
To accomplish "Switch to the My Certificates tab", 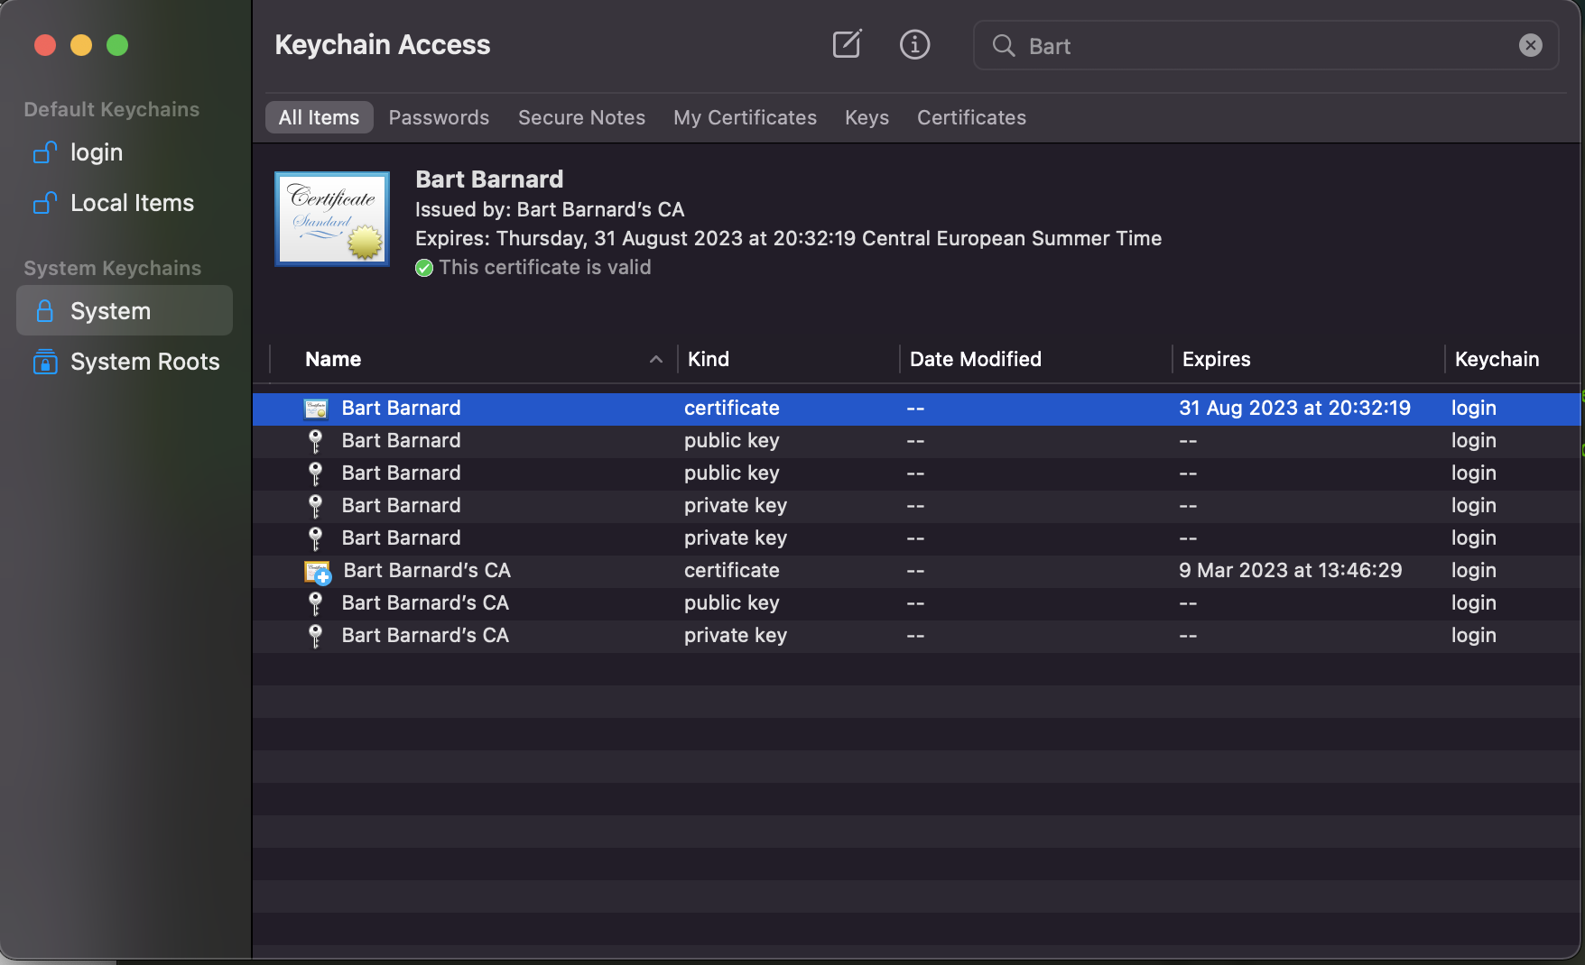I will pyautogui.click(x=745, y=117).
